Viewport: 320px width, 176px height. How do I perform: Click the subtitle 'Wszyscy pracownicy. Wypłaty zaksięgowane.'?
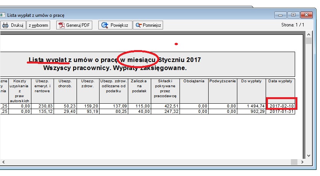tap(115, 68)
